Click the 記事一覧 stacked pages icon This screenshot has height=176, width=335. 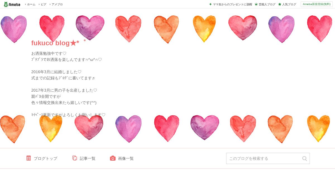75,158
